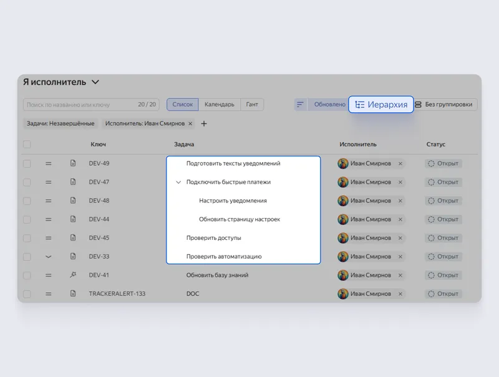Screen dimensions: 499x377
Task: Focus the search by name or key field
Action: [x=91, y=104]
